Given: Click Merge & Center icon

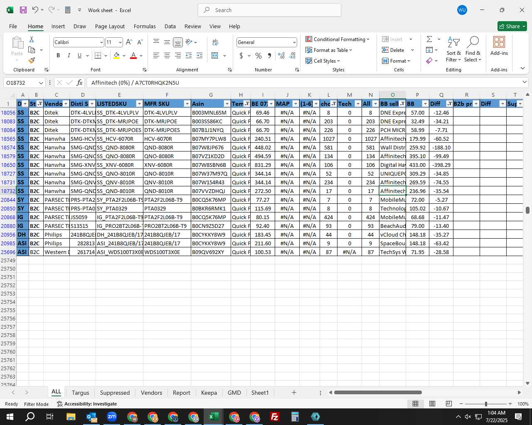Looking at the screenshot, I should tap(215, 56).
